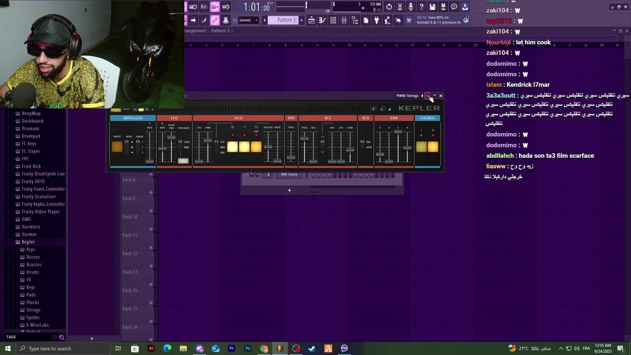This screenshot has width=631, height=355.
Task: Click Pattern 3 breadcrumb in playlist header
Action: tap(220, 31)
